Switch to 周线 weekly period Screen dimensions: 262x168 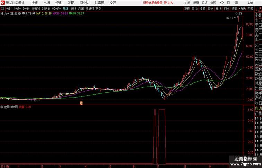pyautogui.click(x=73, y=9)
